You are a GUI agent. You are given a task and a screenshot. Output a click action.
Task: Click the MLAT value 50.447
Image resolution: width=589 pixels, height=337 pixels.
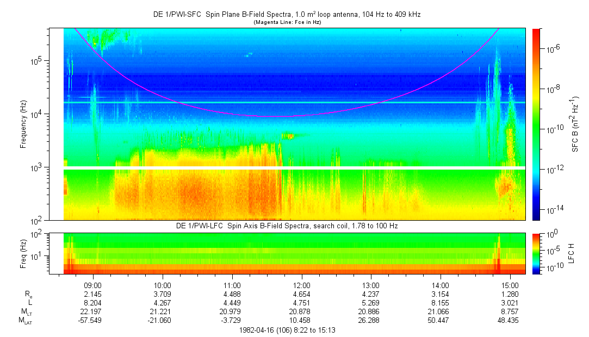tap(440, 320)
